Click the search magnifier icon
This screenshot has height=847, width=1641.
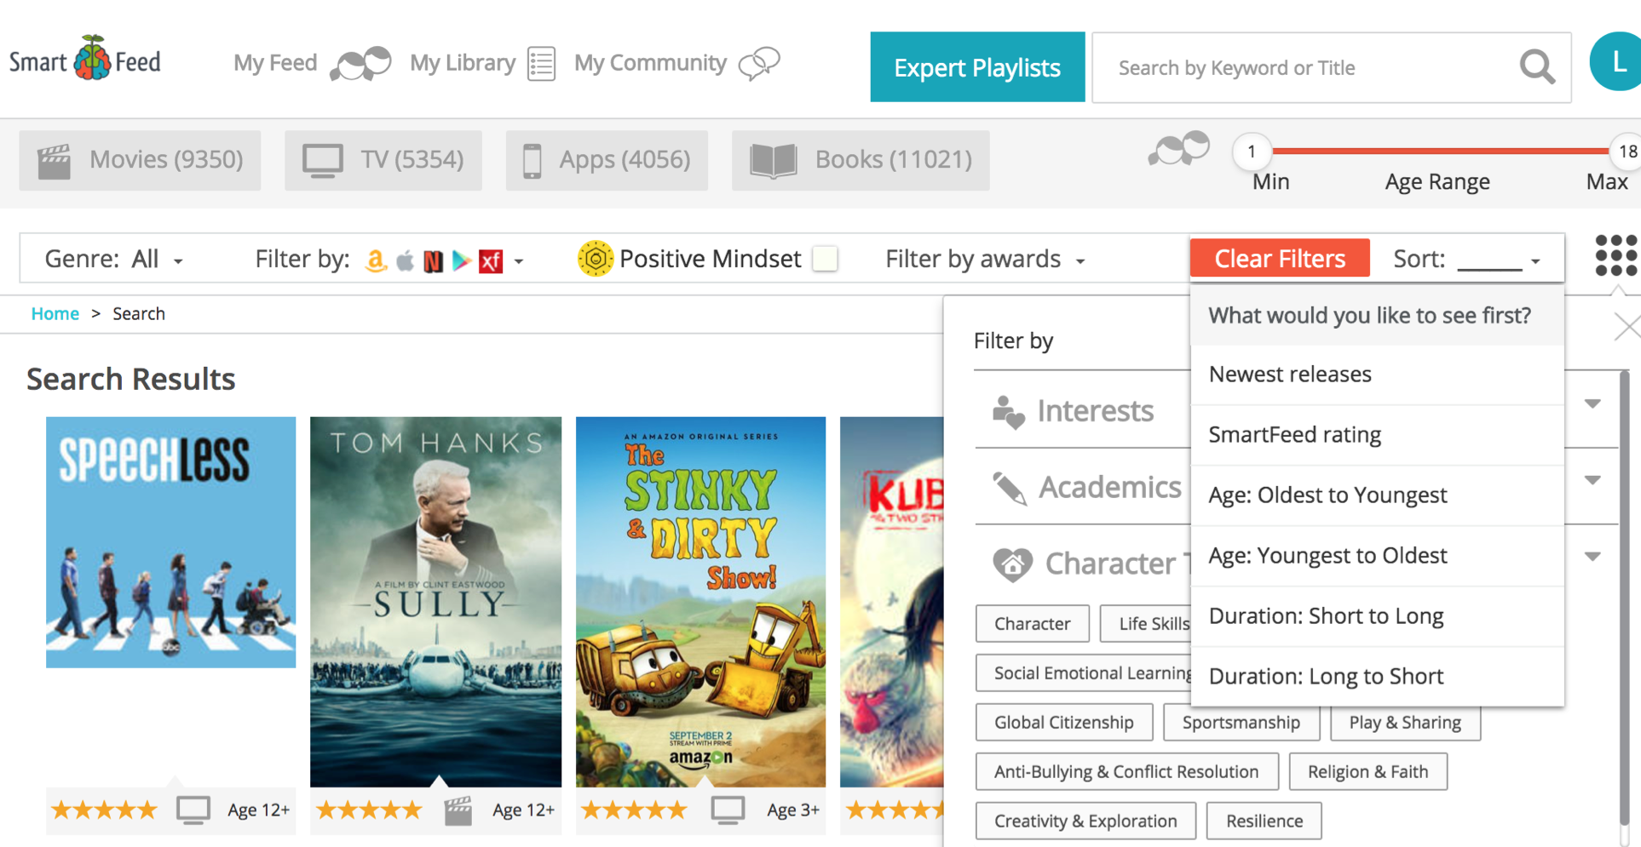pyautogui.click(x=1537, y=67)
